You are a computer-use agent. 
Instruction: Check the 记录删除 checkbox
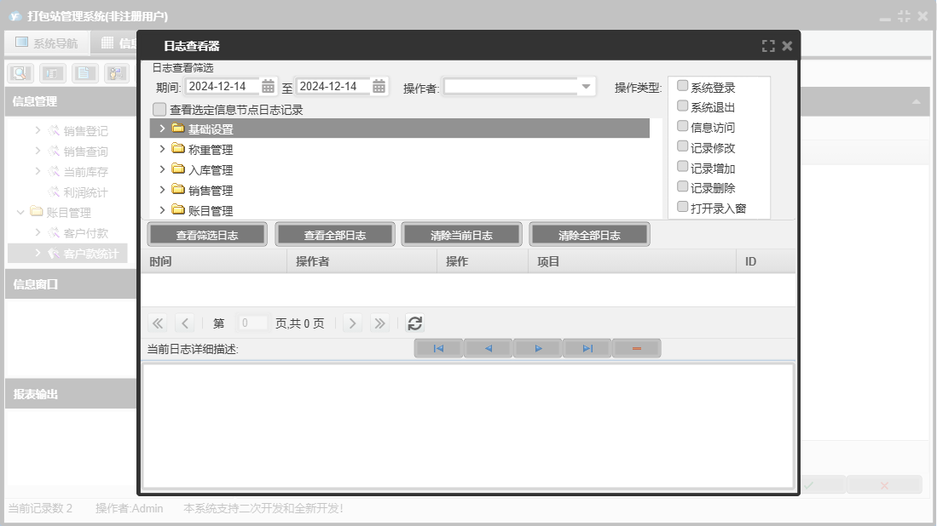point(682,186)
